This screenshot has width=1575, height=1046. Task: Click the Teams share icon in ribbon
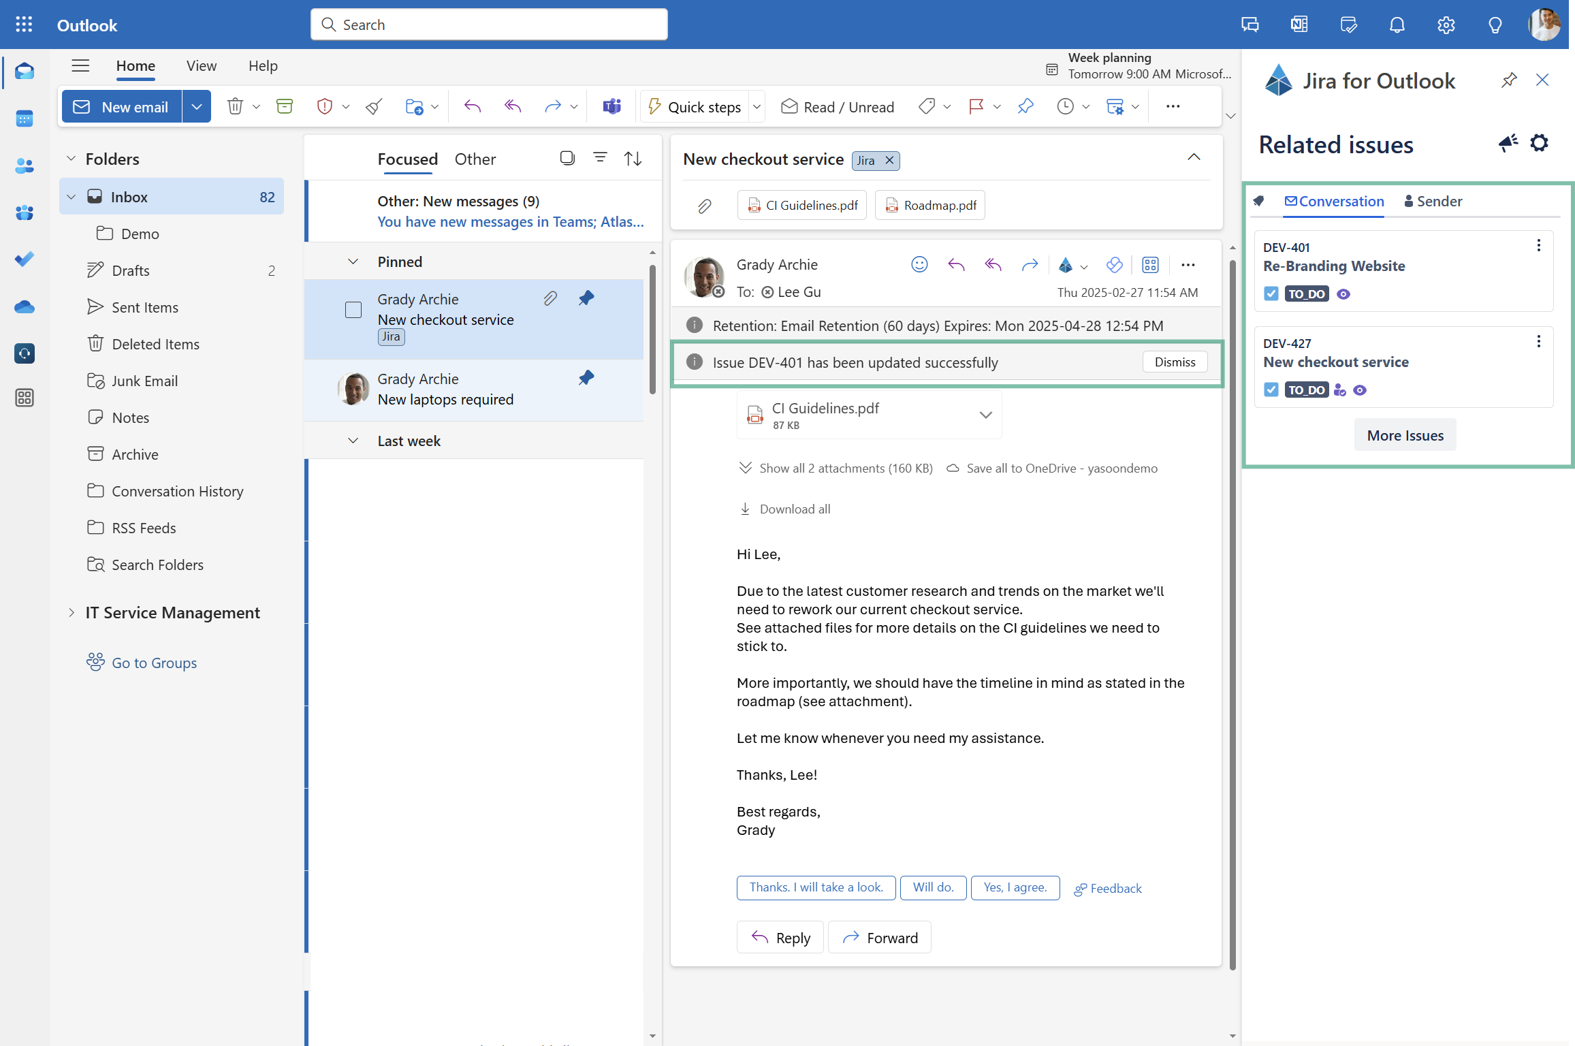(611, 106)
